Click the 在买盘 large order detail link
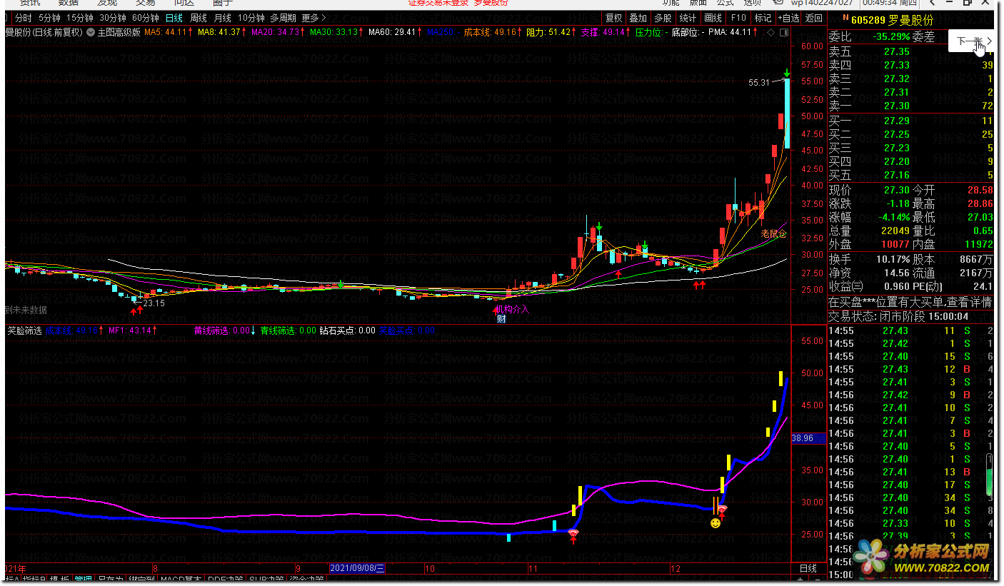The width and height of the screenshot is (1004, 586). (x=910, y=302)
